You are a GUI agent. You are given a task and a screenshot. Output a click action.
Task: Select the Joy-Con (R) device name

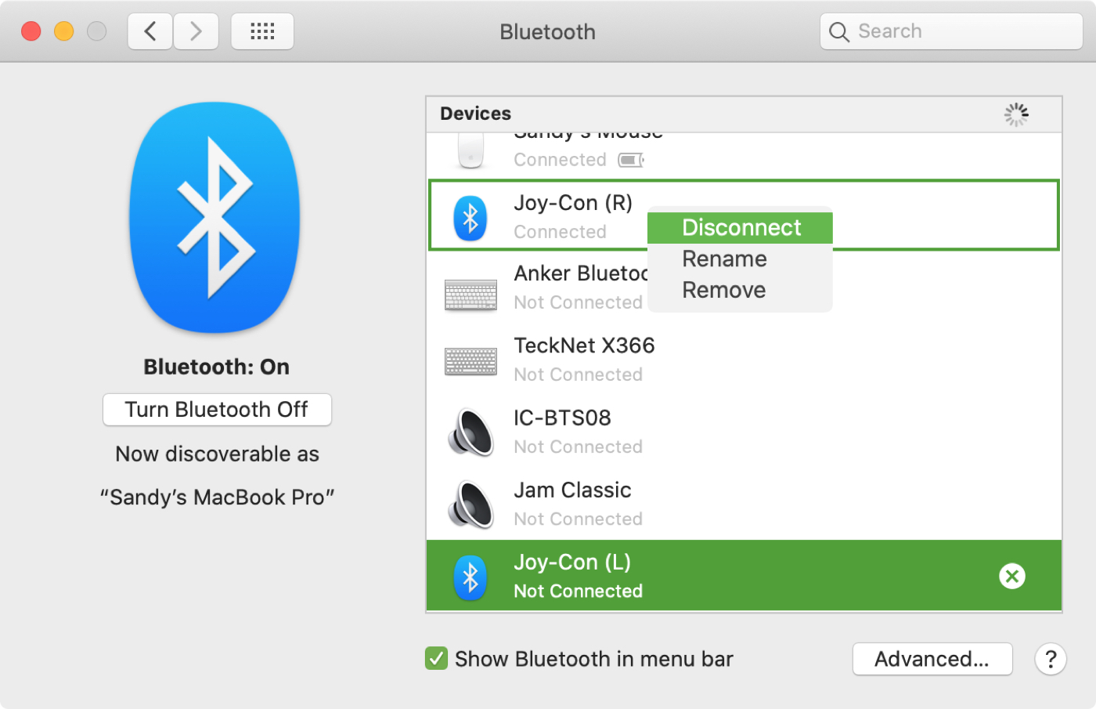coord(573,203)
